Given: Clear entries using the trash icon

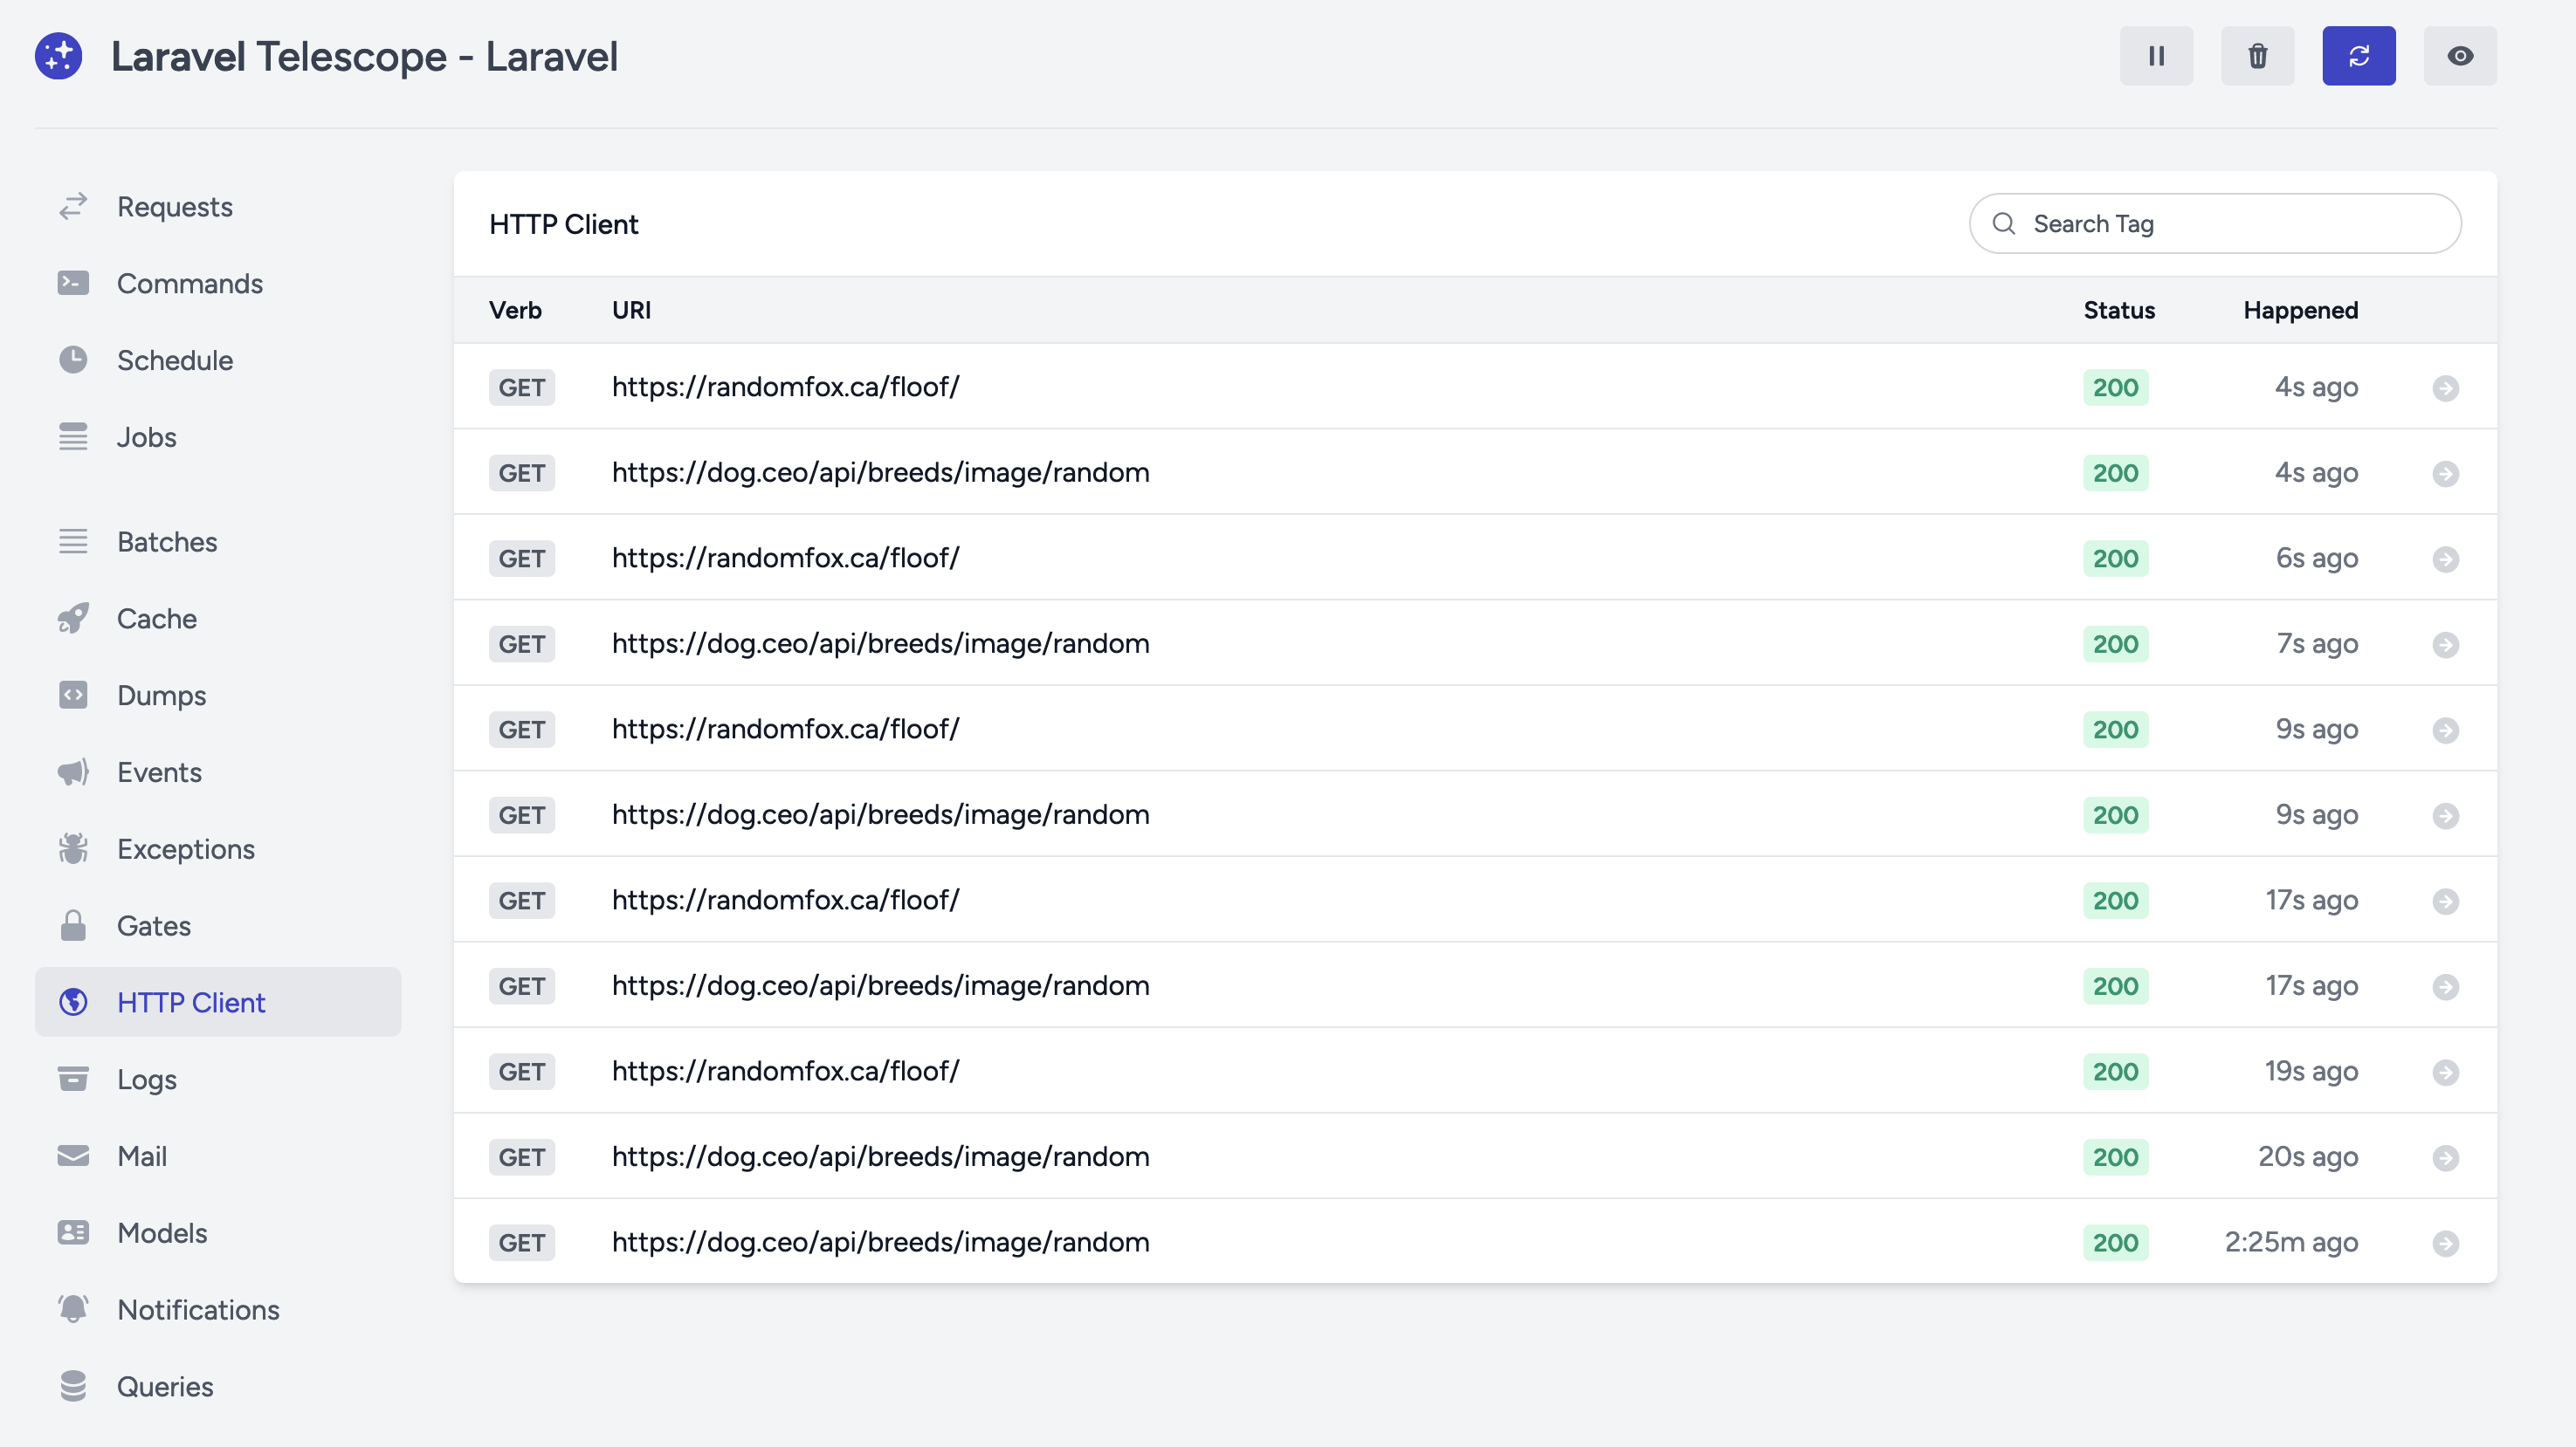Looking at the screenshot, I should click(2257, 56).
